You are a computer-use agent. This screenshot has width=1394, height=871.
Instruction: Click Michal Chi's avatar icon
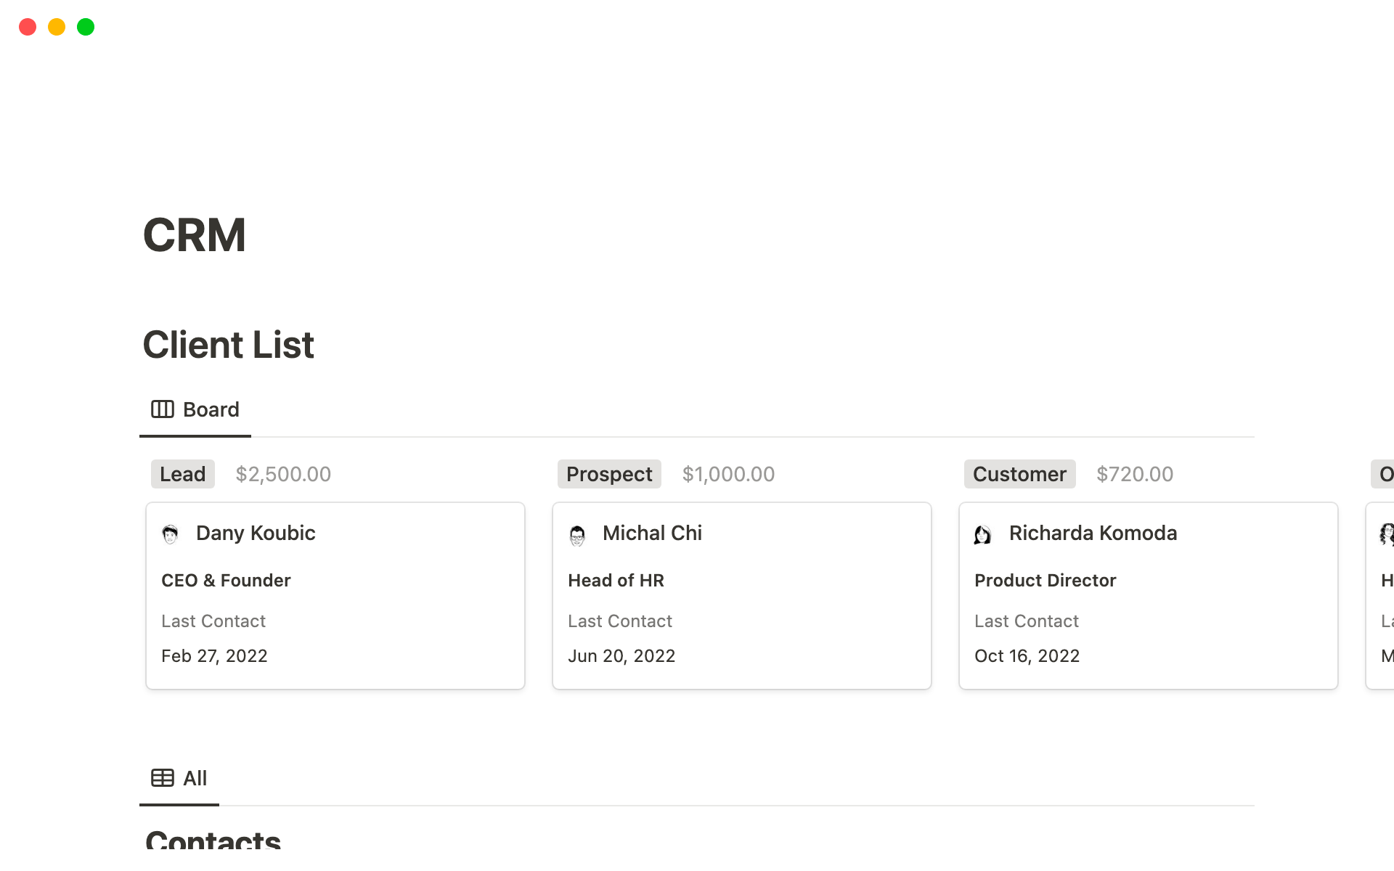[x=577, y=536]
